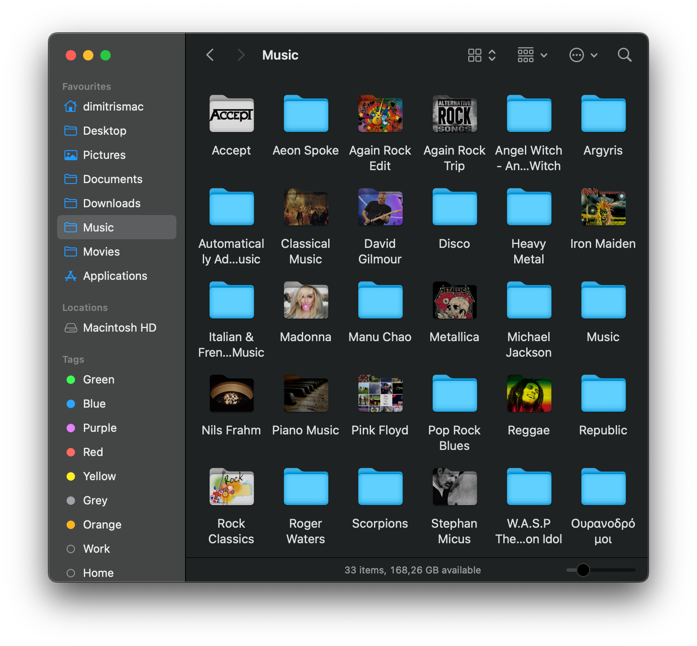Open the action ellipsis menu
The image size is (697, 646).
(583, 55)
